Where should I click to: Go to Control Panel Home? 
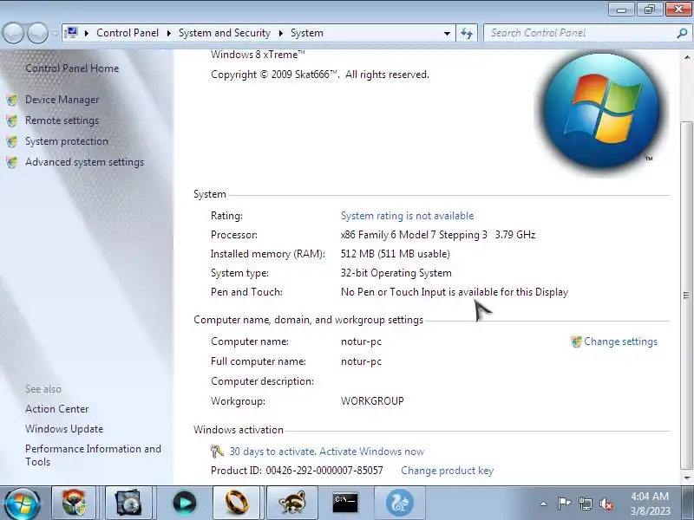click(72, 68)
